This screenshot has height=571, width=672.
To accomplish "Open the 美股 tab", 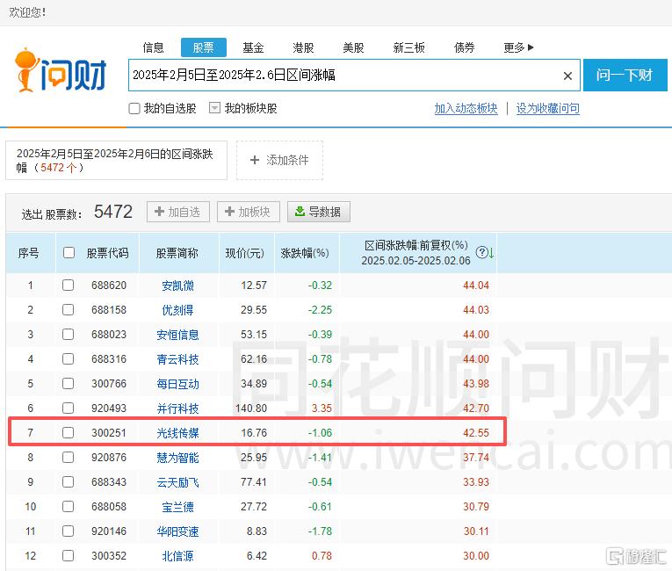I will pyautogui.click(x=354, y=47).
